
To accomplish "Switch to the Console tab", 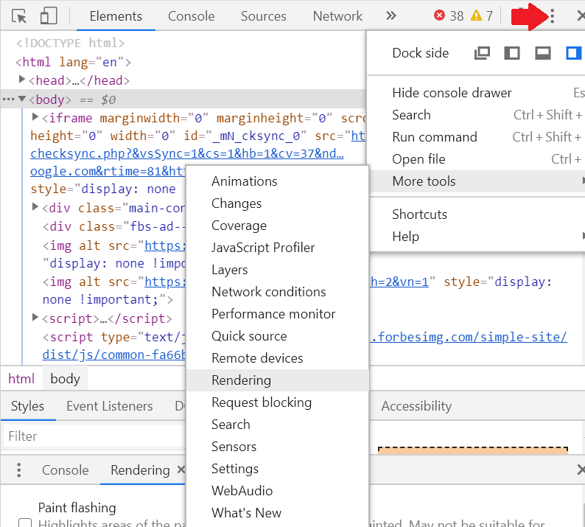I will point(191,16).
